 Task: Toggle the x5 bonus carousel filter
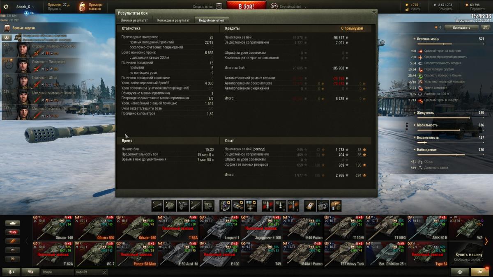click(x=12, y=232)
